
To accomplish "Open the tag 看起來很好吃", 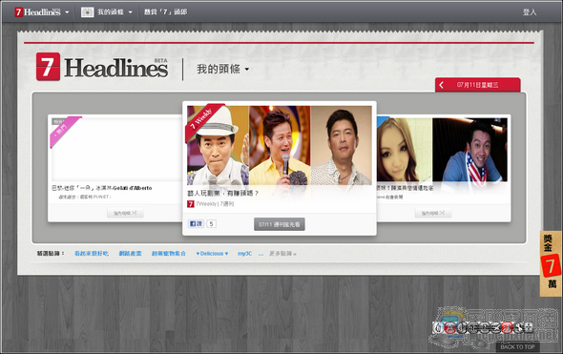I will pyautogui.click(x=92, y=254).
